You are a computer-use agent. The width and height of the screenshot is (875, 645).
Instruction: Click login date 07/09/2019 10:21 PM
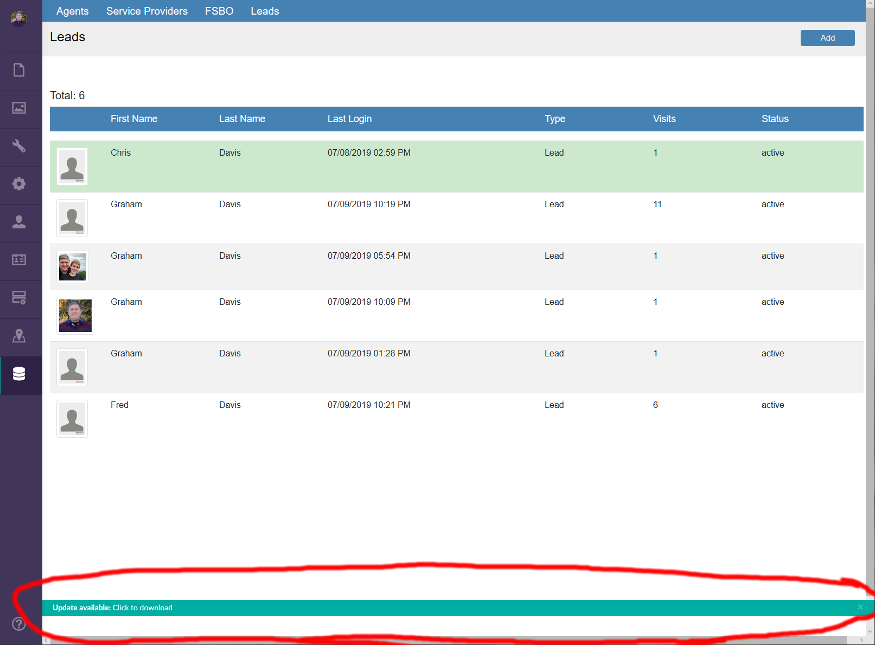[x=369, y=405]
